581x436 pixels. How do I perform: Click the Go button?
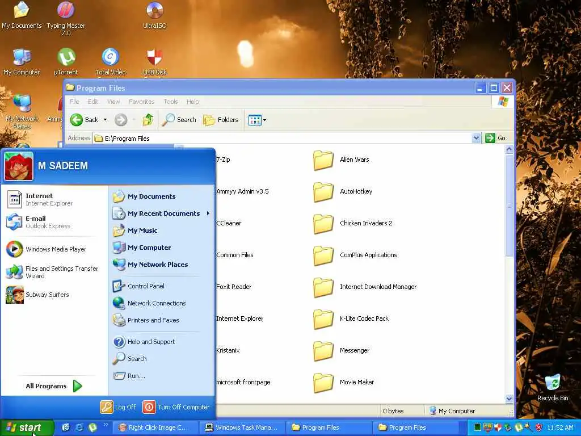495,138
